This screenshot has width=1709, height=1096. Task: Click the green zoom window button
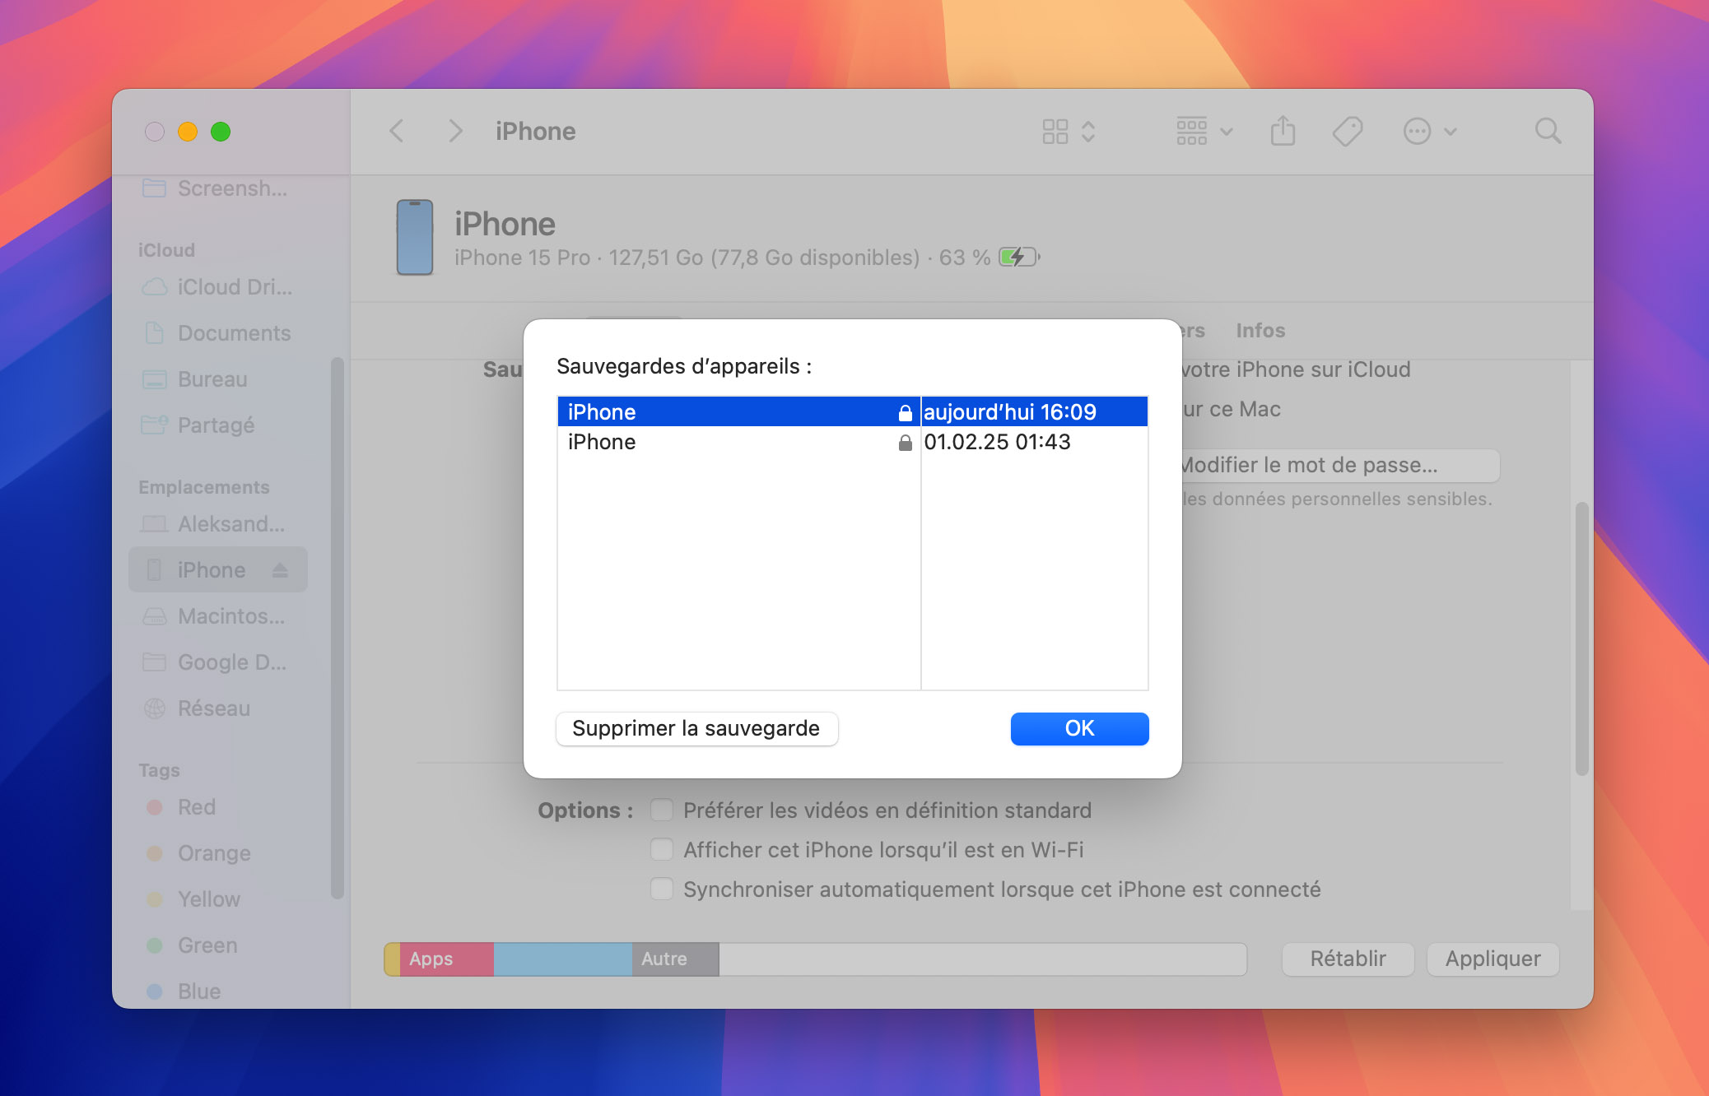tap(221, 132)
